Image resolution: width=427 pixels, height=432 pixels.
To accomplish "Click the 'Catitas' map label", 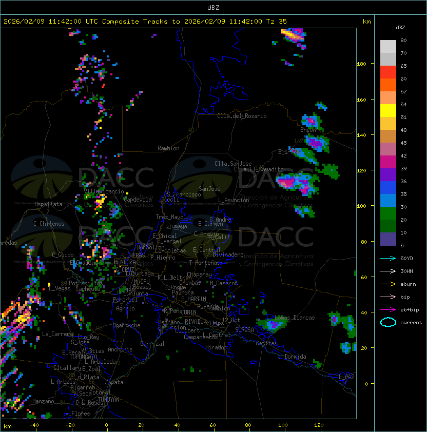I will (x=266, y=343).
